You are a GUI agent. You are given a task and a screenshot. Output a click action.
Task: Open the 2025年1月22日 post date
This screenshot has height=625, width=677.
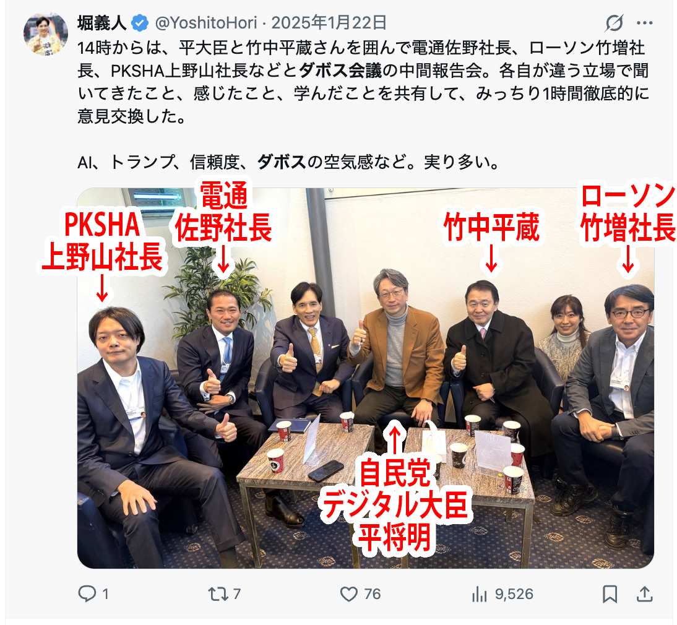[x=329, y=23]
